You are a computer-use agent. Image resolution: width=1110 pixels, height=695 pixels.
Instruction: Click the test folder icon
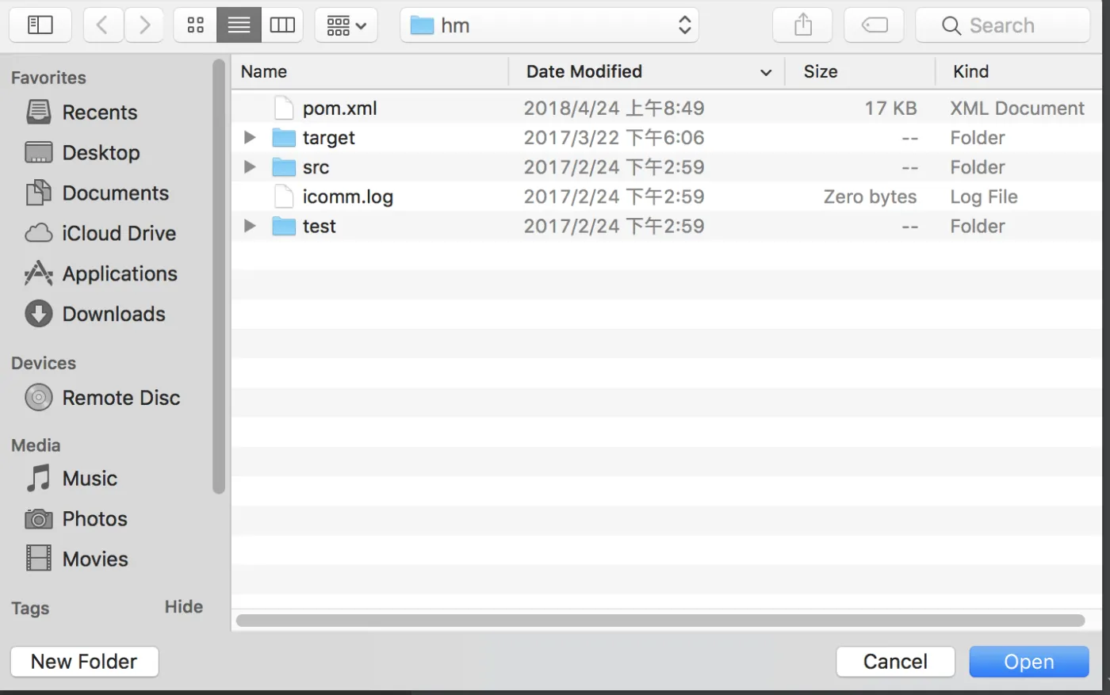pos(284,226)
